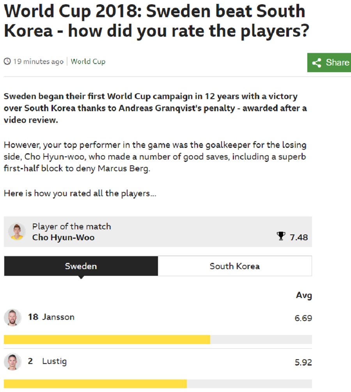Screen dimensions: 351x392
Task: Click Jansson's player photo
Action: (x=12, y=318)
